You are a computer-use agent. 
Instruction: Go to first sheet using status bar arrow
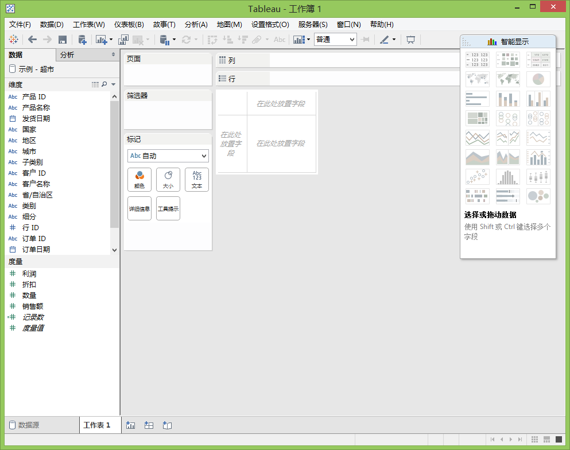tap(493, 440)
